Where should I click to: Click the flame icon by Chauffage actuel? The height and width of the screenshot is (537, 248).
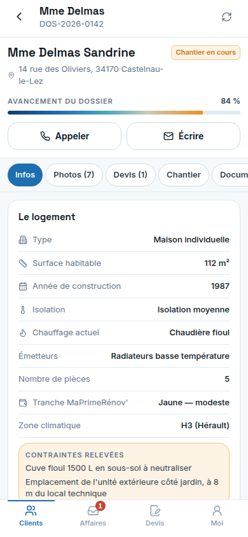click(23, 333)
